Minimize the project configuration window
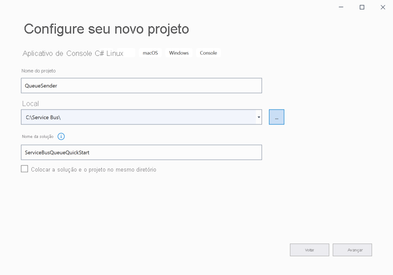The height and width of the screenshot is (275, 393). click(340, 7)
